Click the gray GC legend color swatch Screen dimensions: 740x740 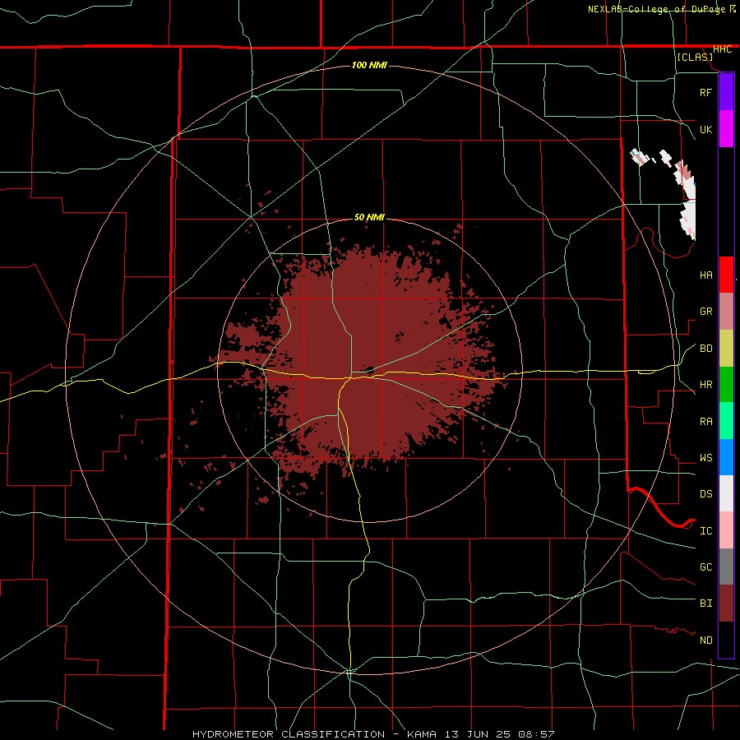(x=726, y=567)
